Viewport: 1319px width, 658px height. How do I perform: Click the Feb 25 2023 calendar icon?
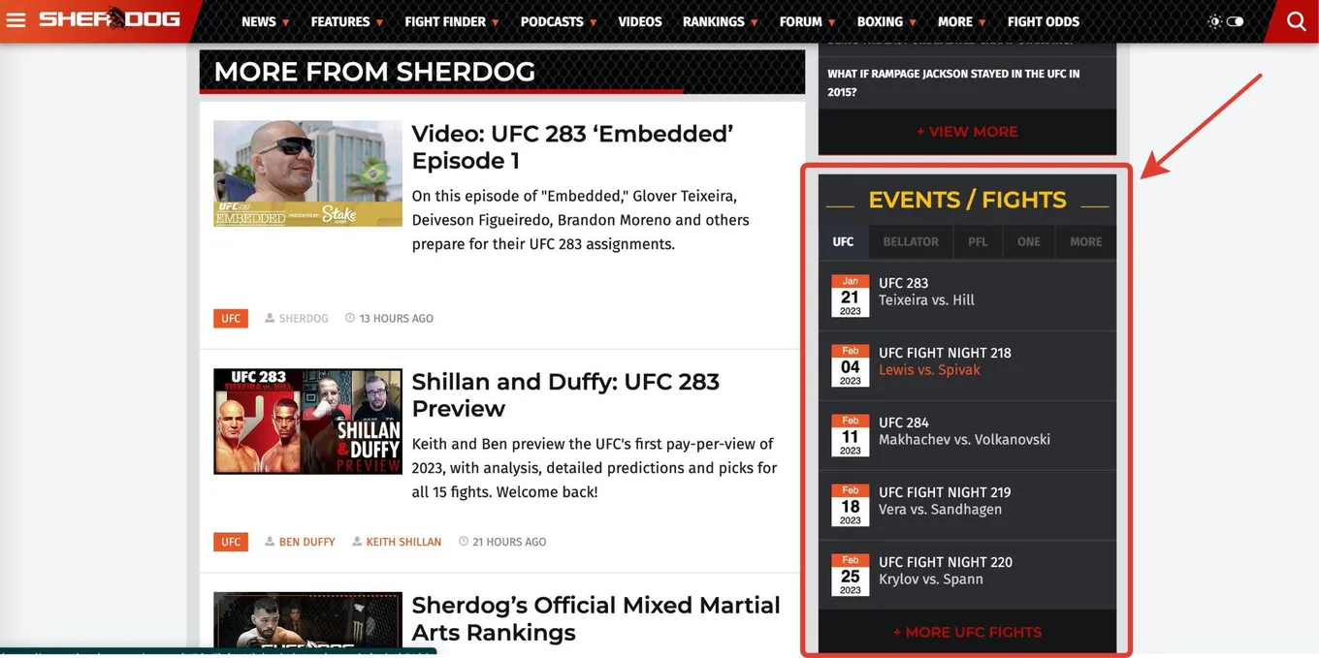851,576
